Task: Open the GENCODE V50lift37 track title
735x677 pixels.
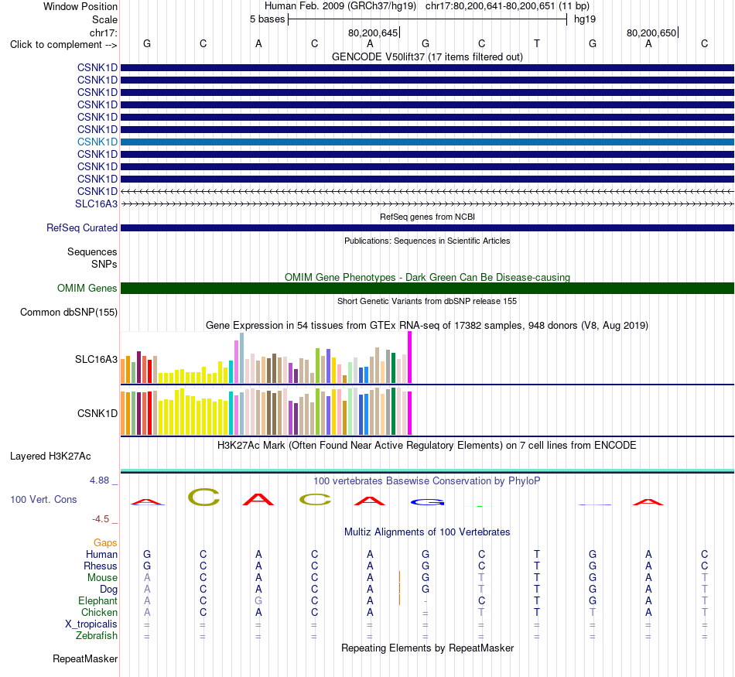Action: (x=427, y=56)
